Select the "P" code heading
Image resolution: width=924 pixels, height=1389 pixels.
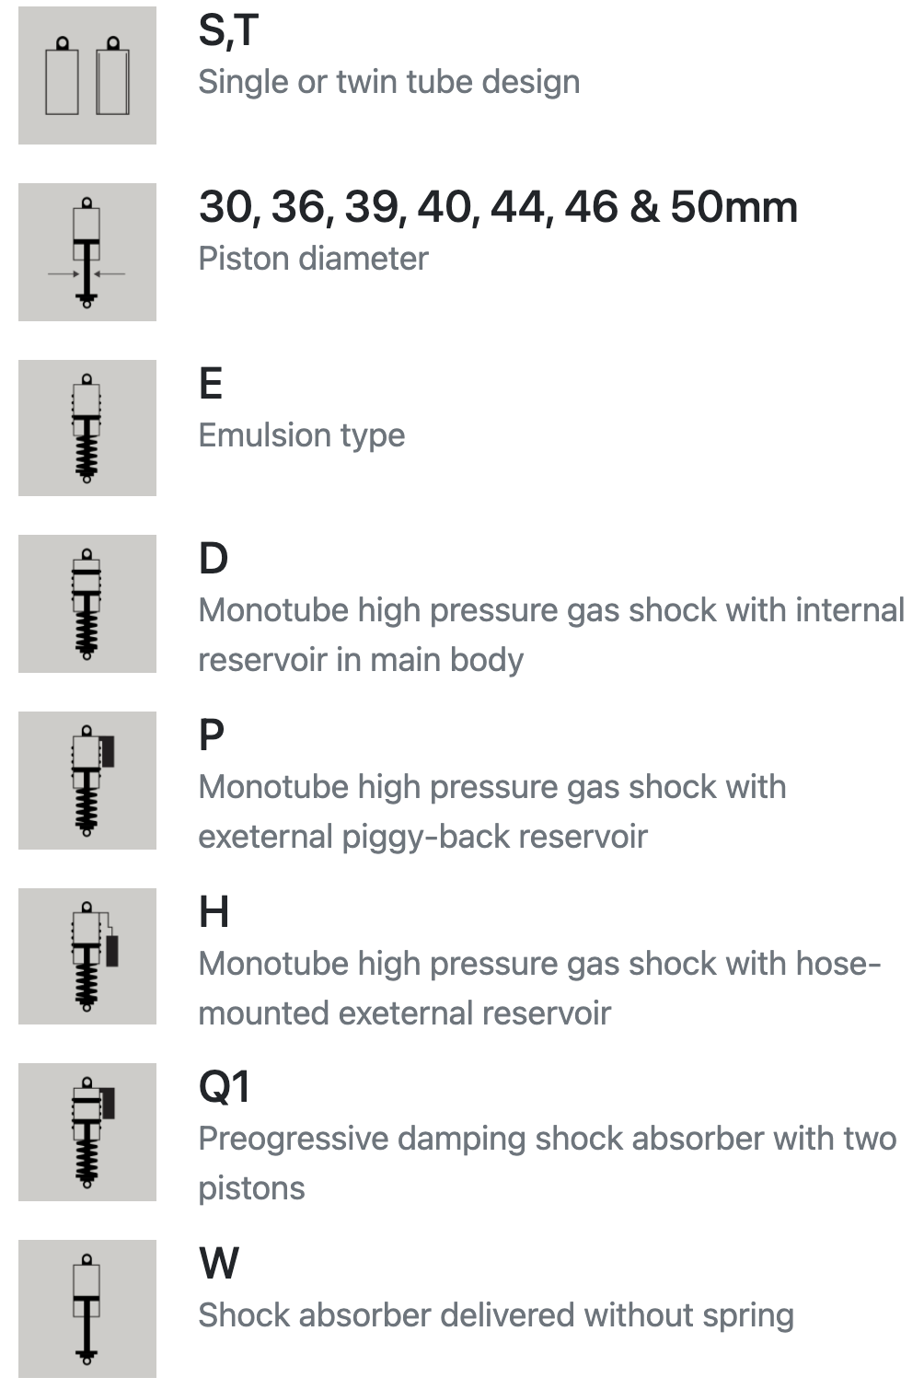pos(212,735)
